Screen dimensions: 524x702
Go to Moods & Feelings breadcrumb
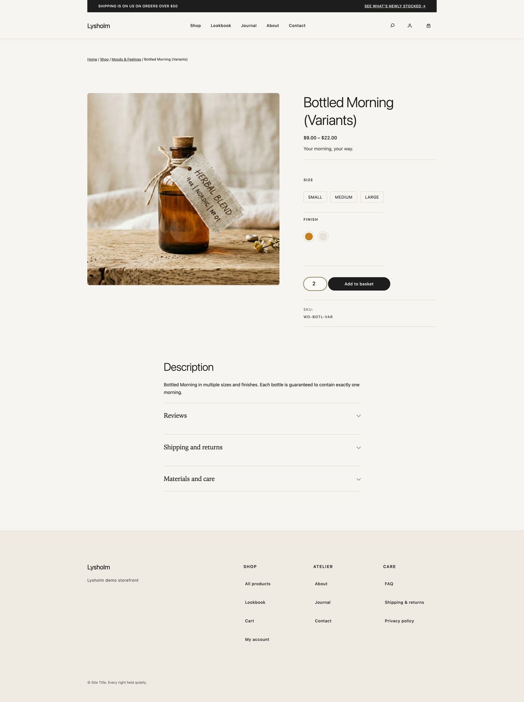[x=126, y=59]
